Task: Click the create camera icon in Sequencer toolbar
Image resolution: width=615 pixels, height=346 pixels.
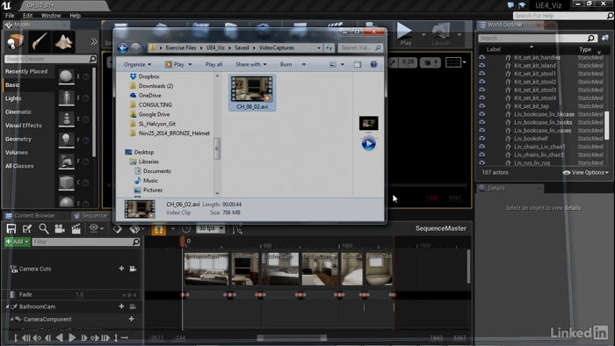Action: pos(60,229)
